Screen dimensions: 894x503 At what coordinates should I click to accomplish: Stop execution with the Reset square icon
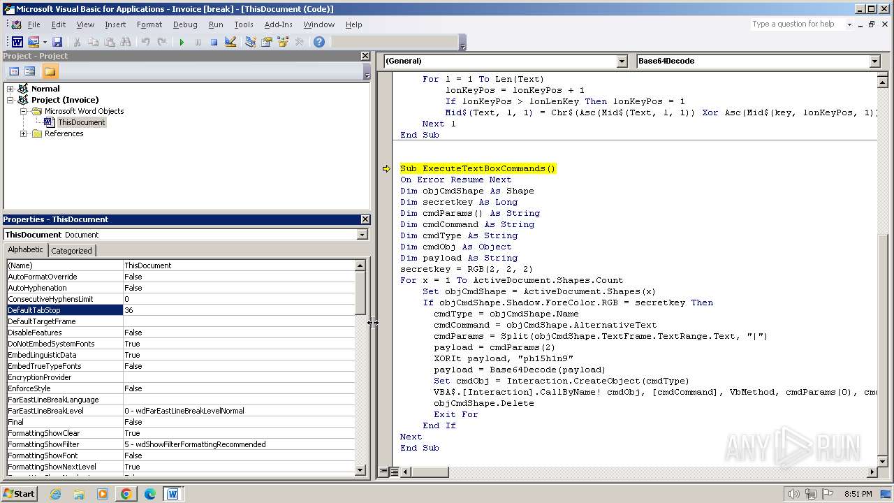coord(214,42)
